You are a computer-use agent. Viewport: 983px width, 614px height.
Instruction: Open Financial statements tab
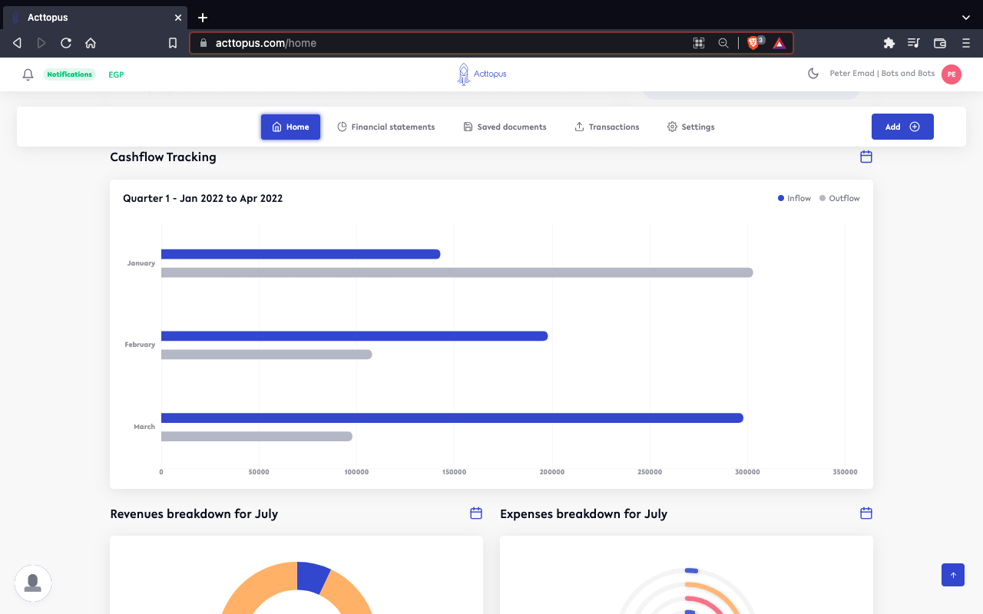pos(386,127)
